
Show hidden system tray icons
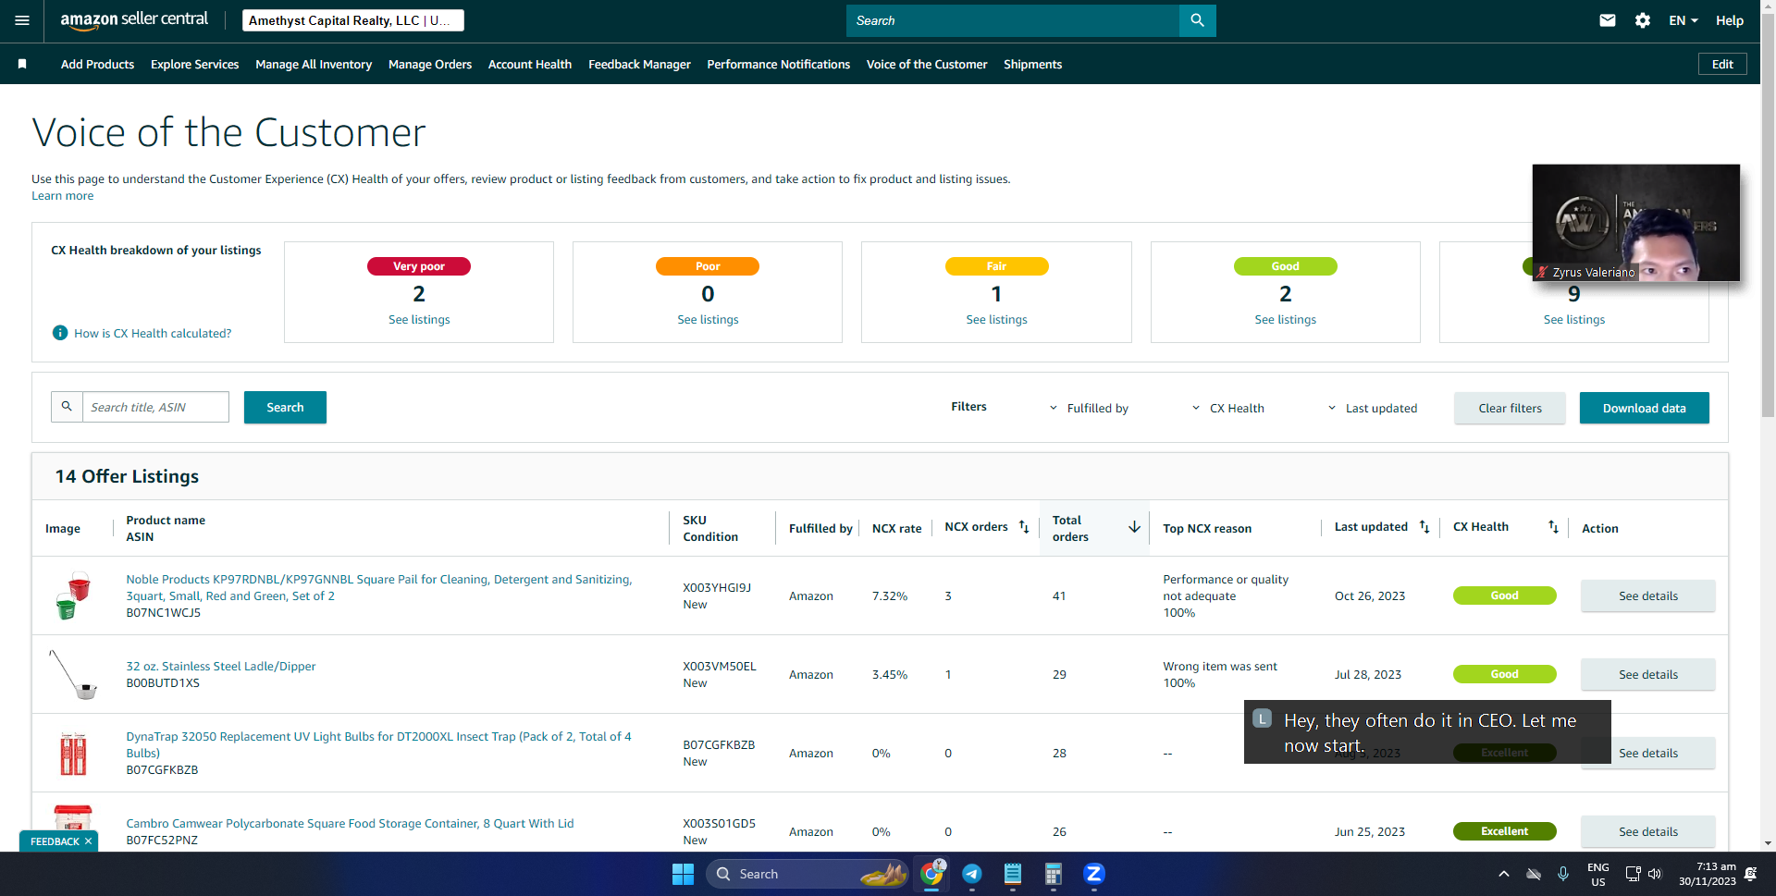tap(1504, 874)
